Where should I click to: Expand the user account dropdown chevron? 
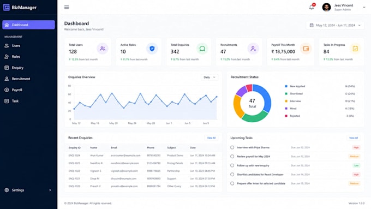tap(364, 7)
